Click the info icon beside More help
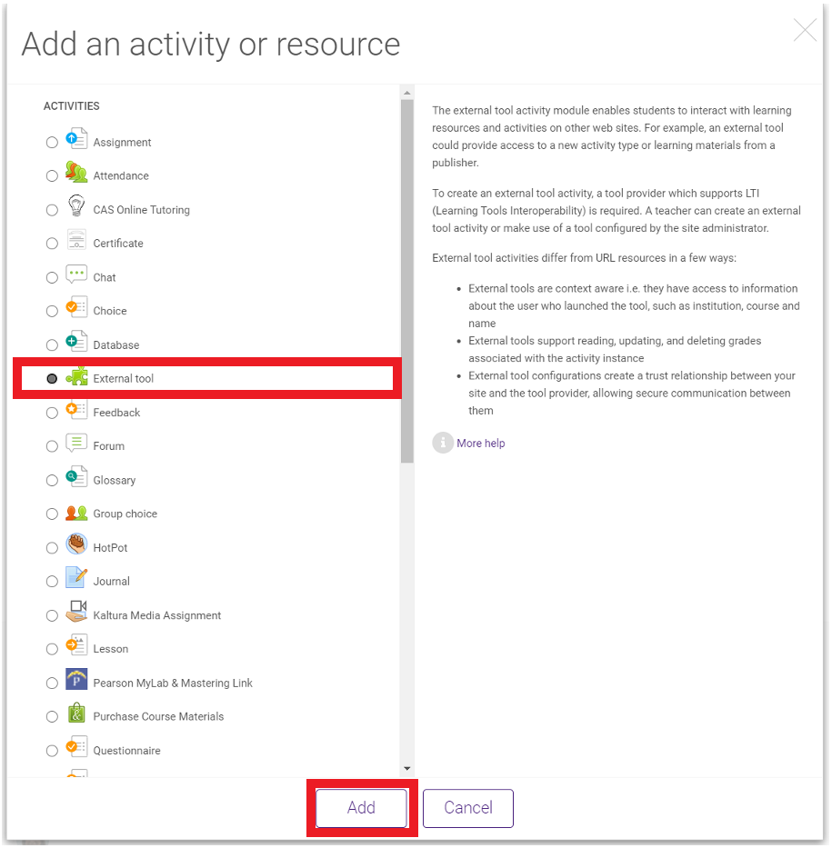This screenshot has height=848, width=832. (443, 443)
